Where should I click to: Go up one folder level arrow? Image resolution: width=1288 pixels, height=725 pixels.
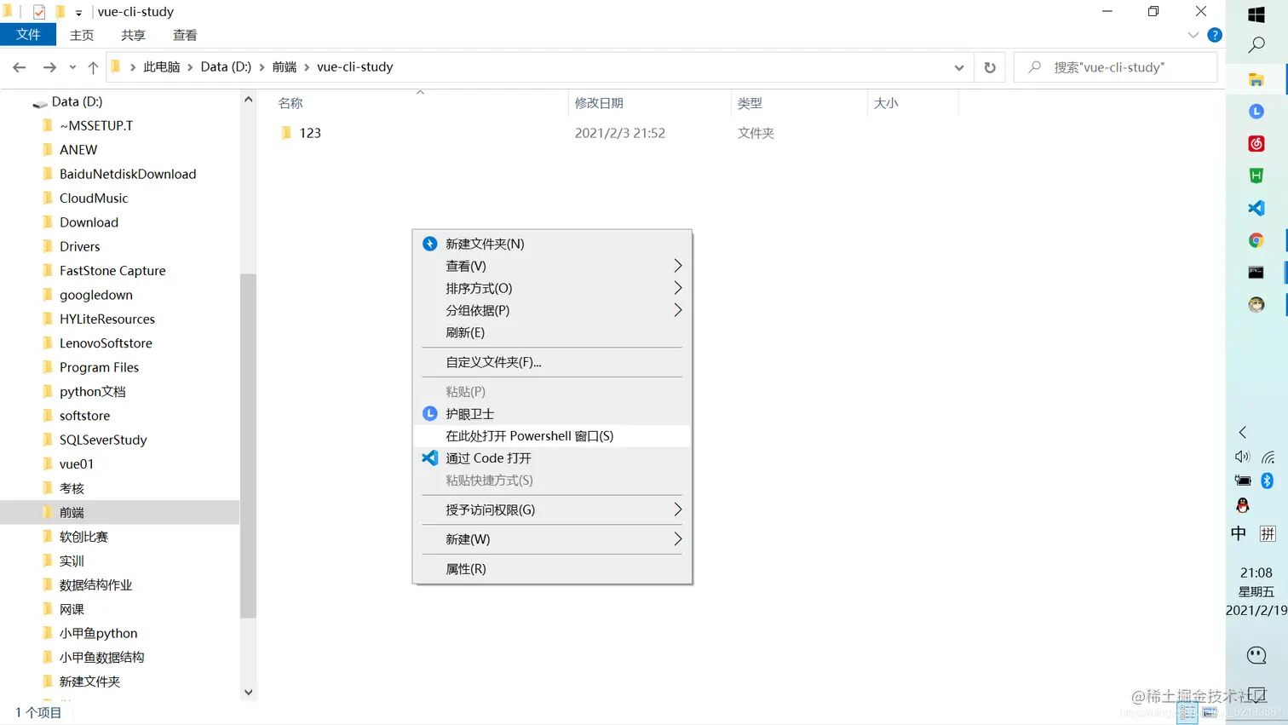(93, 67)
